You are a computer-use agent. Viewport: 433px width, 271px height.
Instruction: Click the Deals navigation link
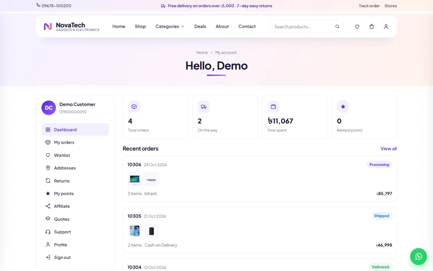(200, 26)
